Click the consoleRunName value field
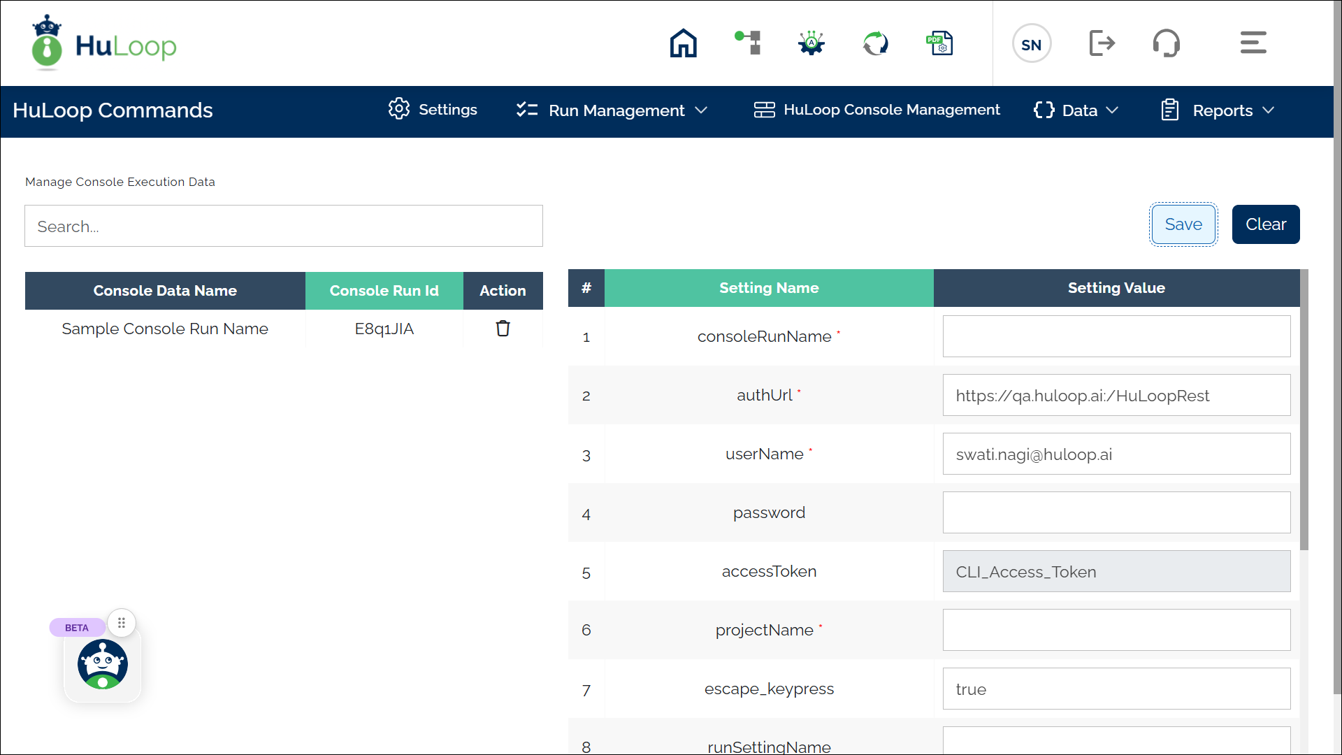Viewport: 1342px width, 755px height. (x=1116, y=336)
